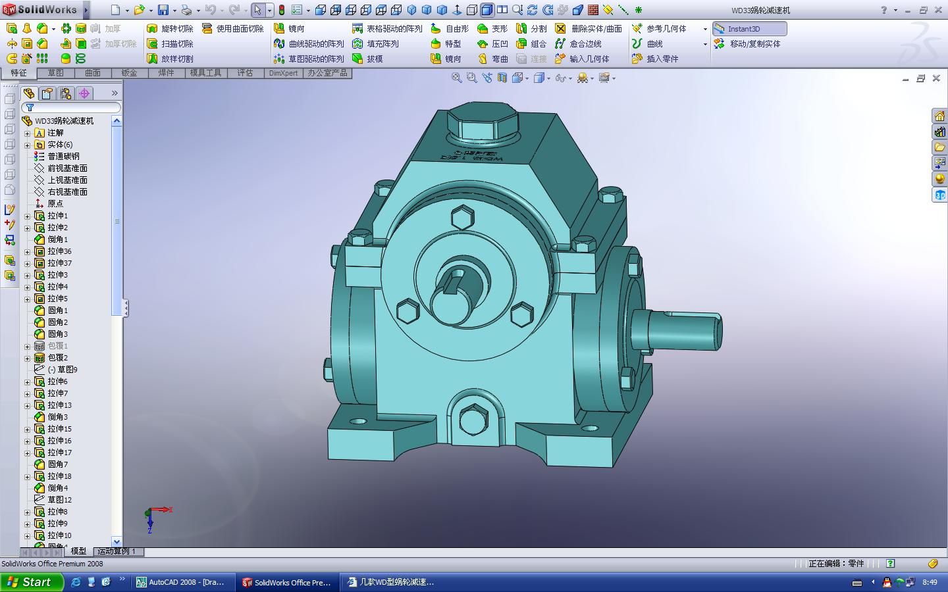This screenshot has width=948, height=592.
Task: Expand the 实体(6) solid bodies folder
Action: [x=28, y=145]
